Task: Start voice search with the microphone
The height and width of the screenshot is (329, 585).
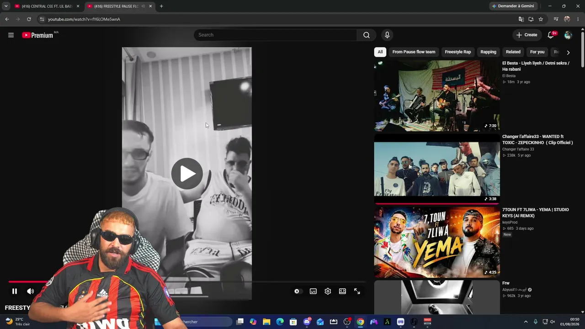Action: point(387,35)
